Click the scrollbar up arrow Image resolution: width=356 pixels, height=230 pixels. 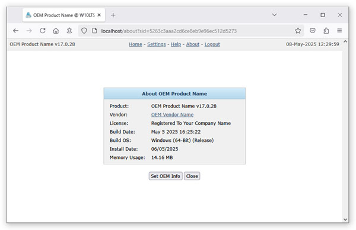[x=345, y=41]
